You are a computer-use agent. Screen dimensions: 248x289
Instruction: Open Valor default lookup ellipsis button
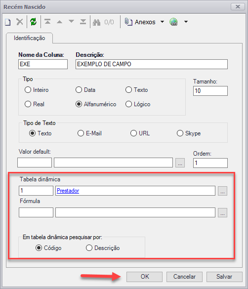(x=180, y=163)
